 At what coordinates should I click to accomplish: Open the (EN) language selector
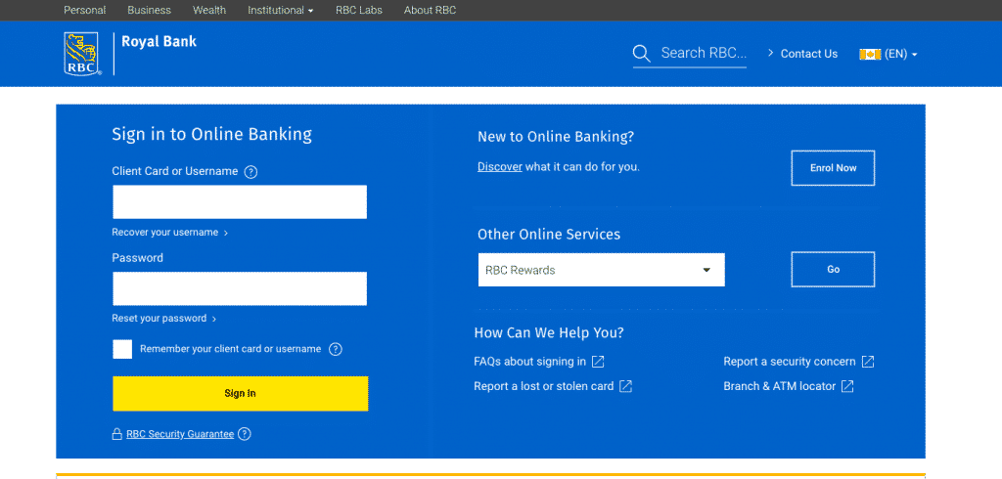[x=901, y=55]
